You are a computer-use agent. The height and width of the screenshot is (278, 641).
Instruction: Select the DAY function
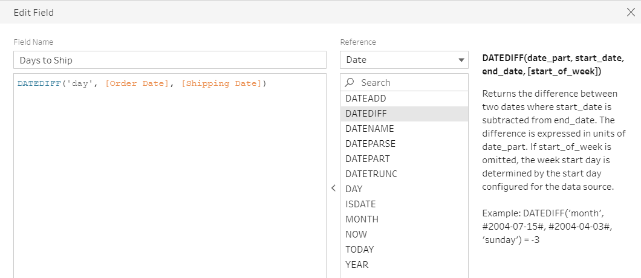[354, 189]
